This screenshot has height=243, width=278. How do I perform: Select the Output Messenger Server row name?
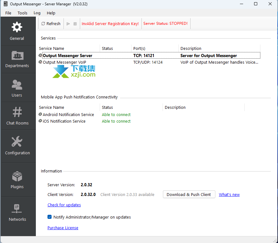click(68, 55)
